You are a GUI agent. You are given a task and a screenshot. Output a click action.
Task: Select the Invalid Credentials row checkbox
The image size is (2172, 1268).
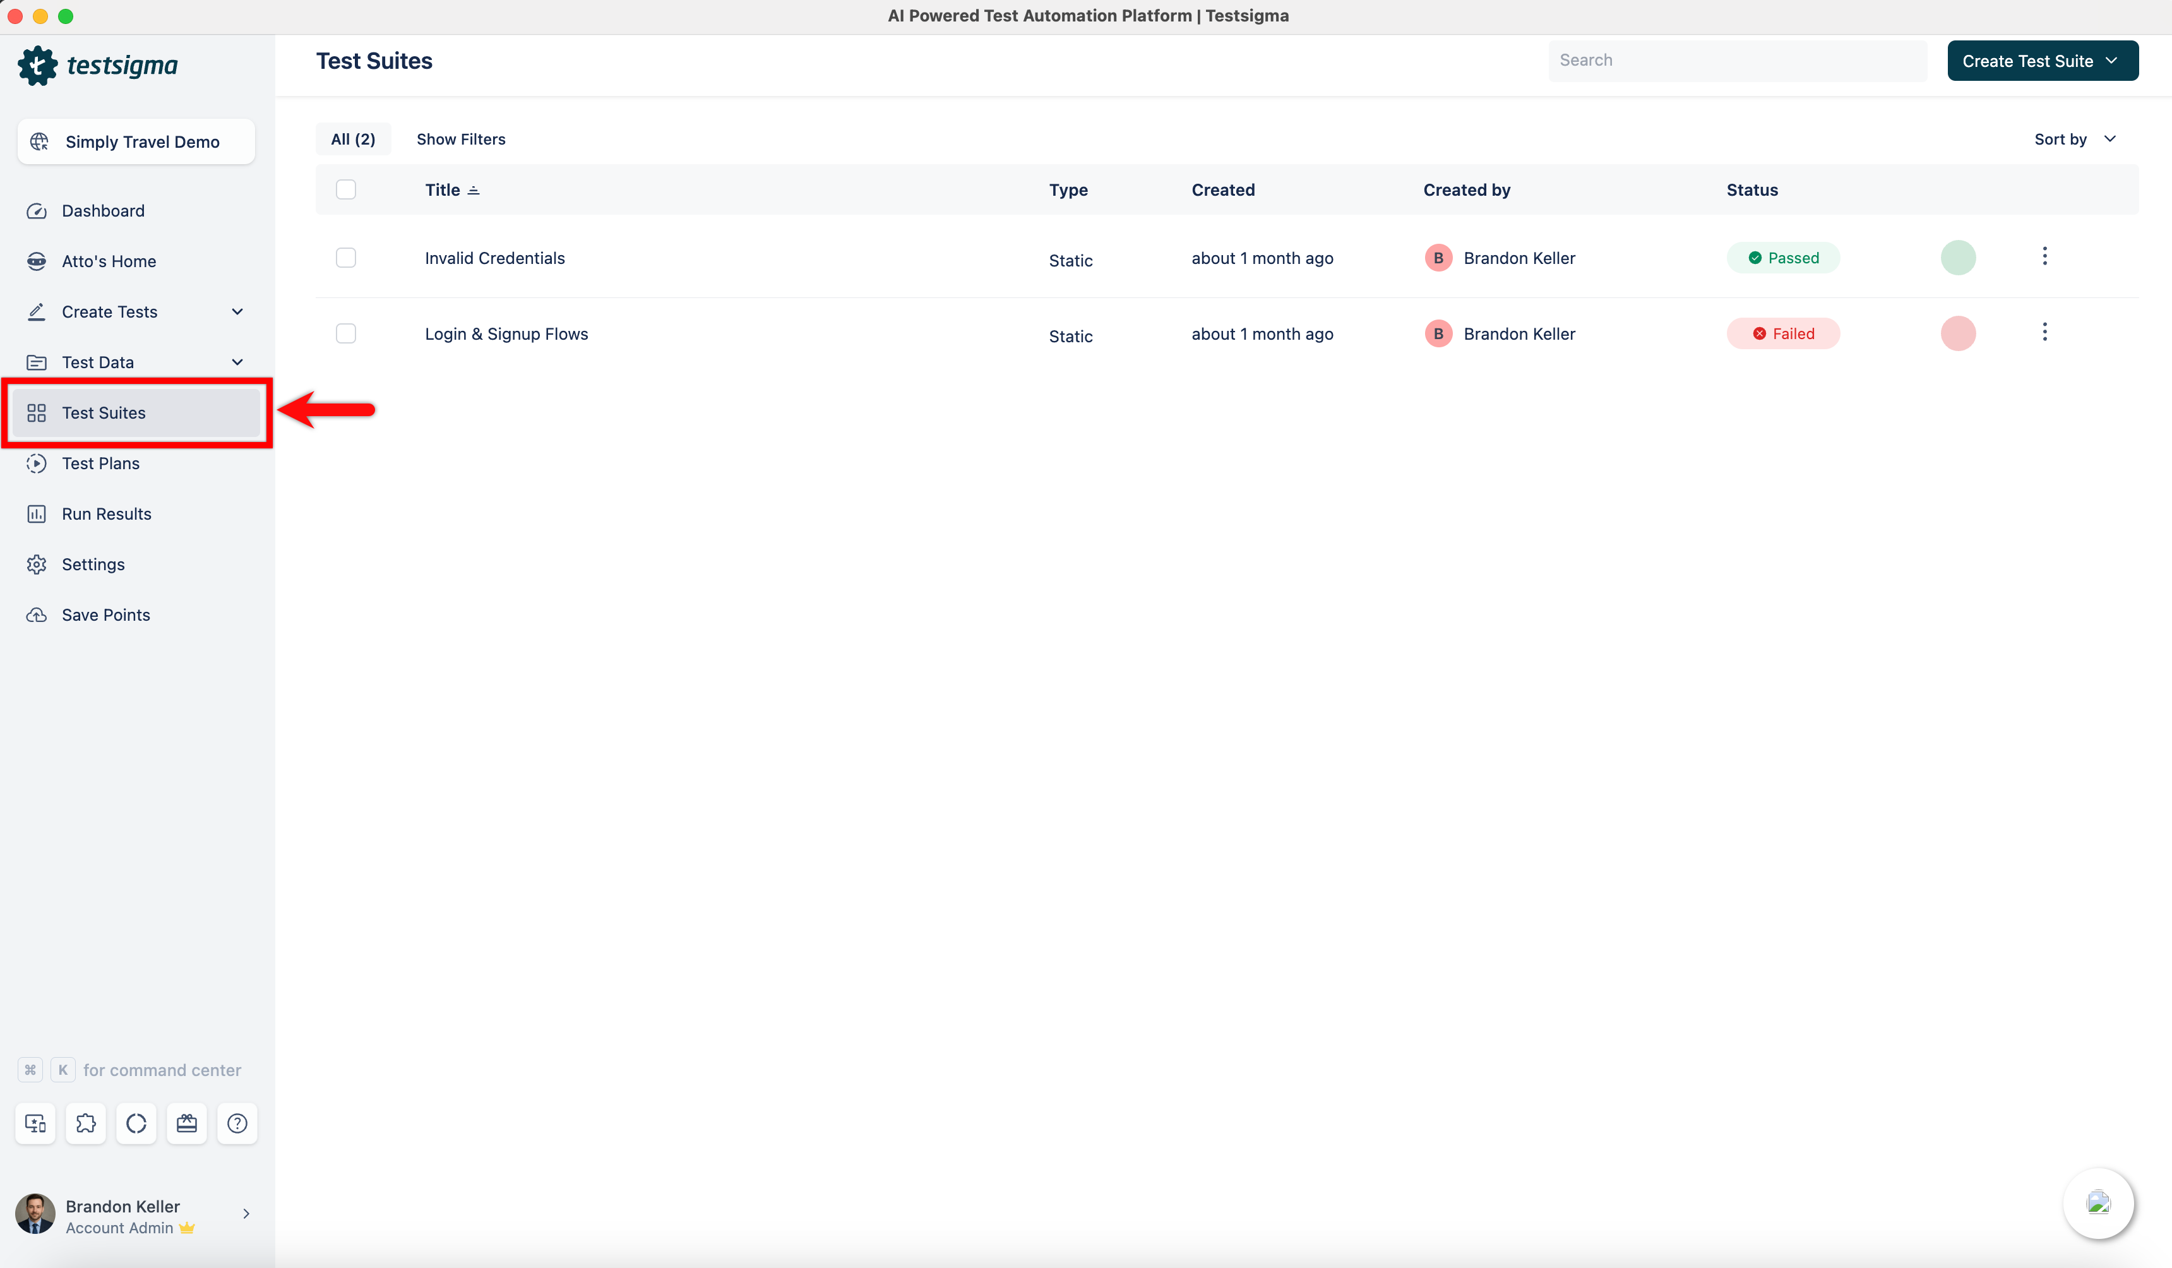point(345,257)
